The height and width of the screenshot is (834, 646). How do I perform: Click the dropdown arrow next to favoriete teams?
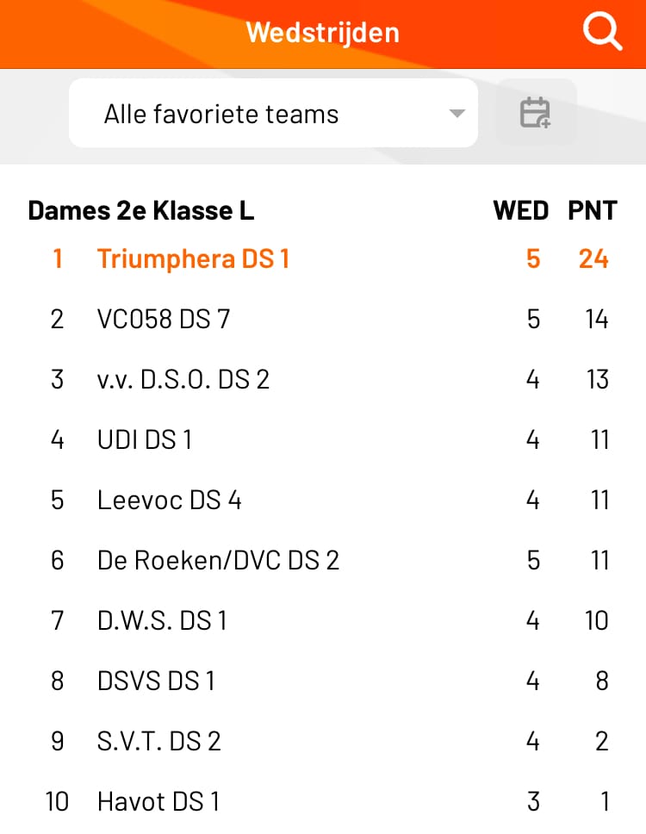(457, 113)
